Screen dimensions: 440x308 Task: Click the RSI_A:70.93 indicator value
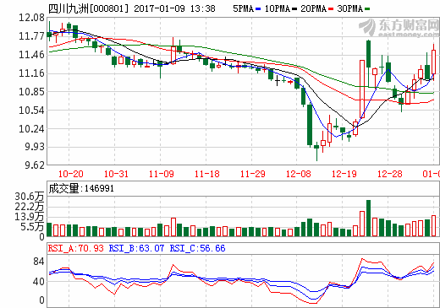[x=76, y=248]
